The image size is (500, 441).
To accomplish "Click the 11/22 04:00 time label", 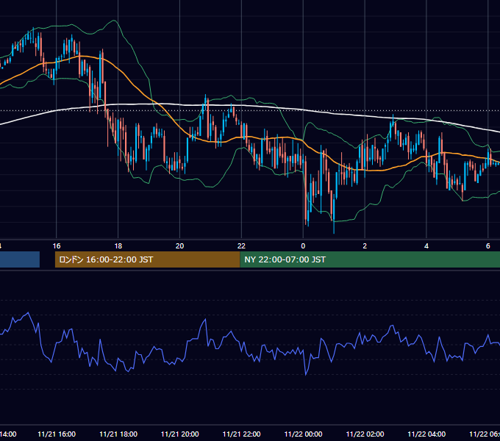I will pyautogui.click(x=426, y=434).
